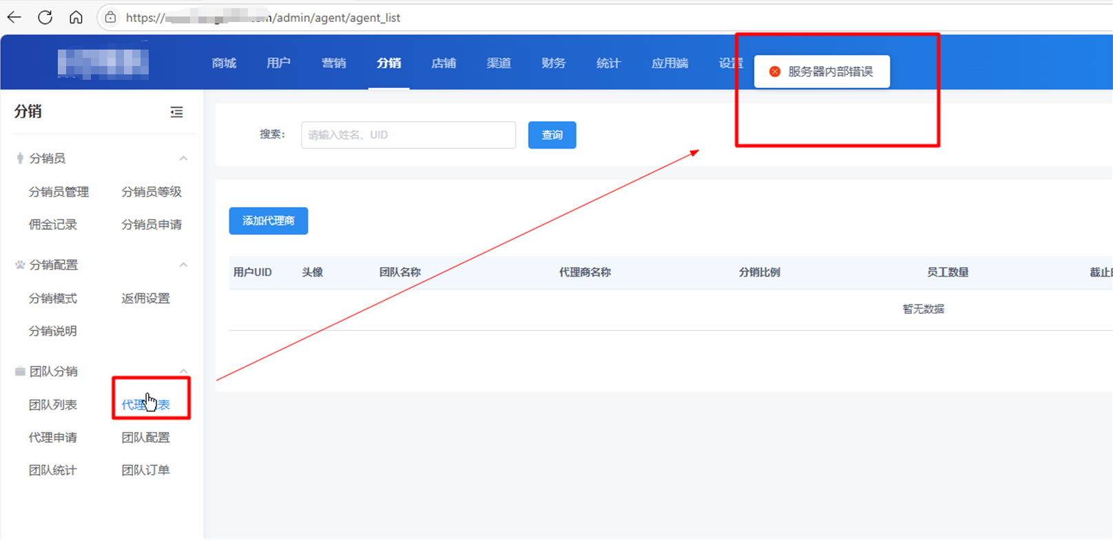Open browser home page icon
The image size is (1113, 541).
[76, 17]
